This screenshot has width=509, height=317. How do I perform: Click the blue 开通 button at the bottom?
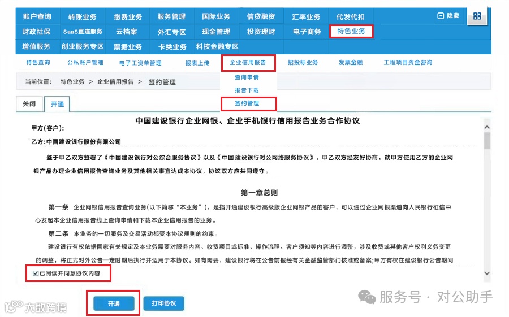click(114, 303)
